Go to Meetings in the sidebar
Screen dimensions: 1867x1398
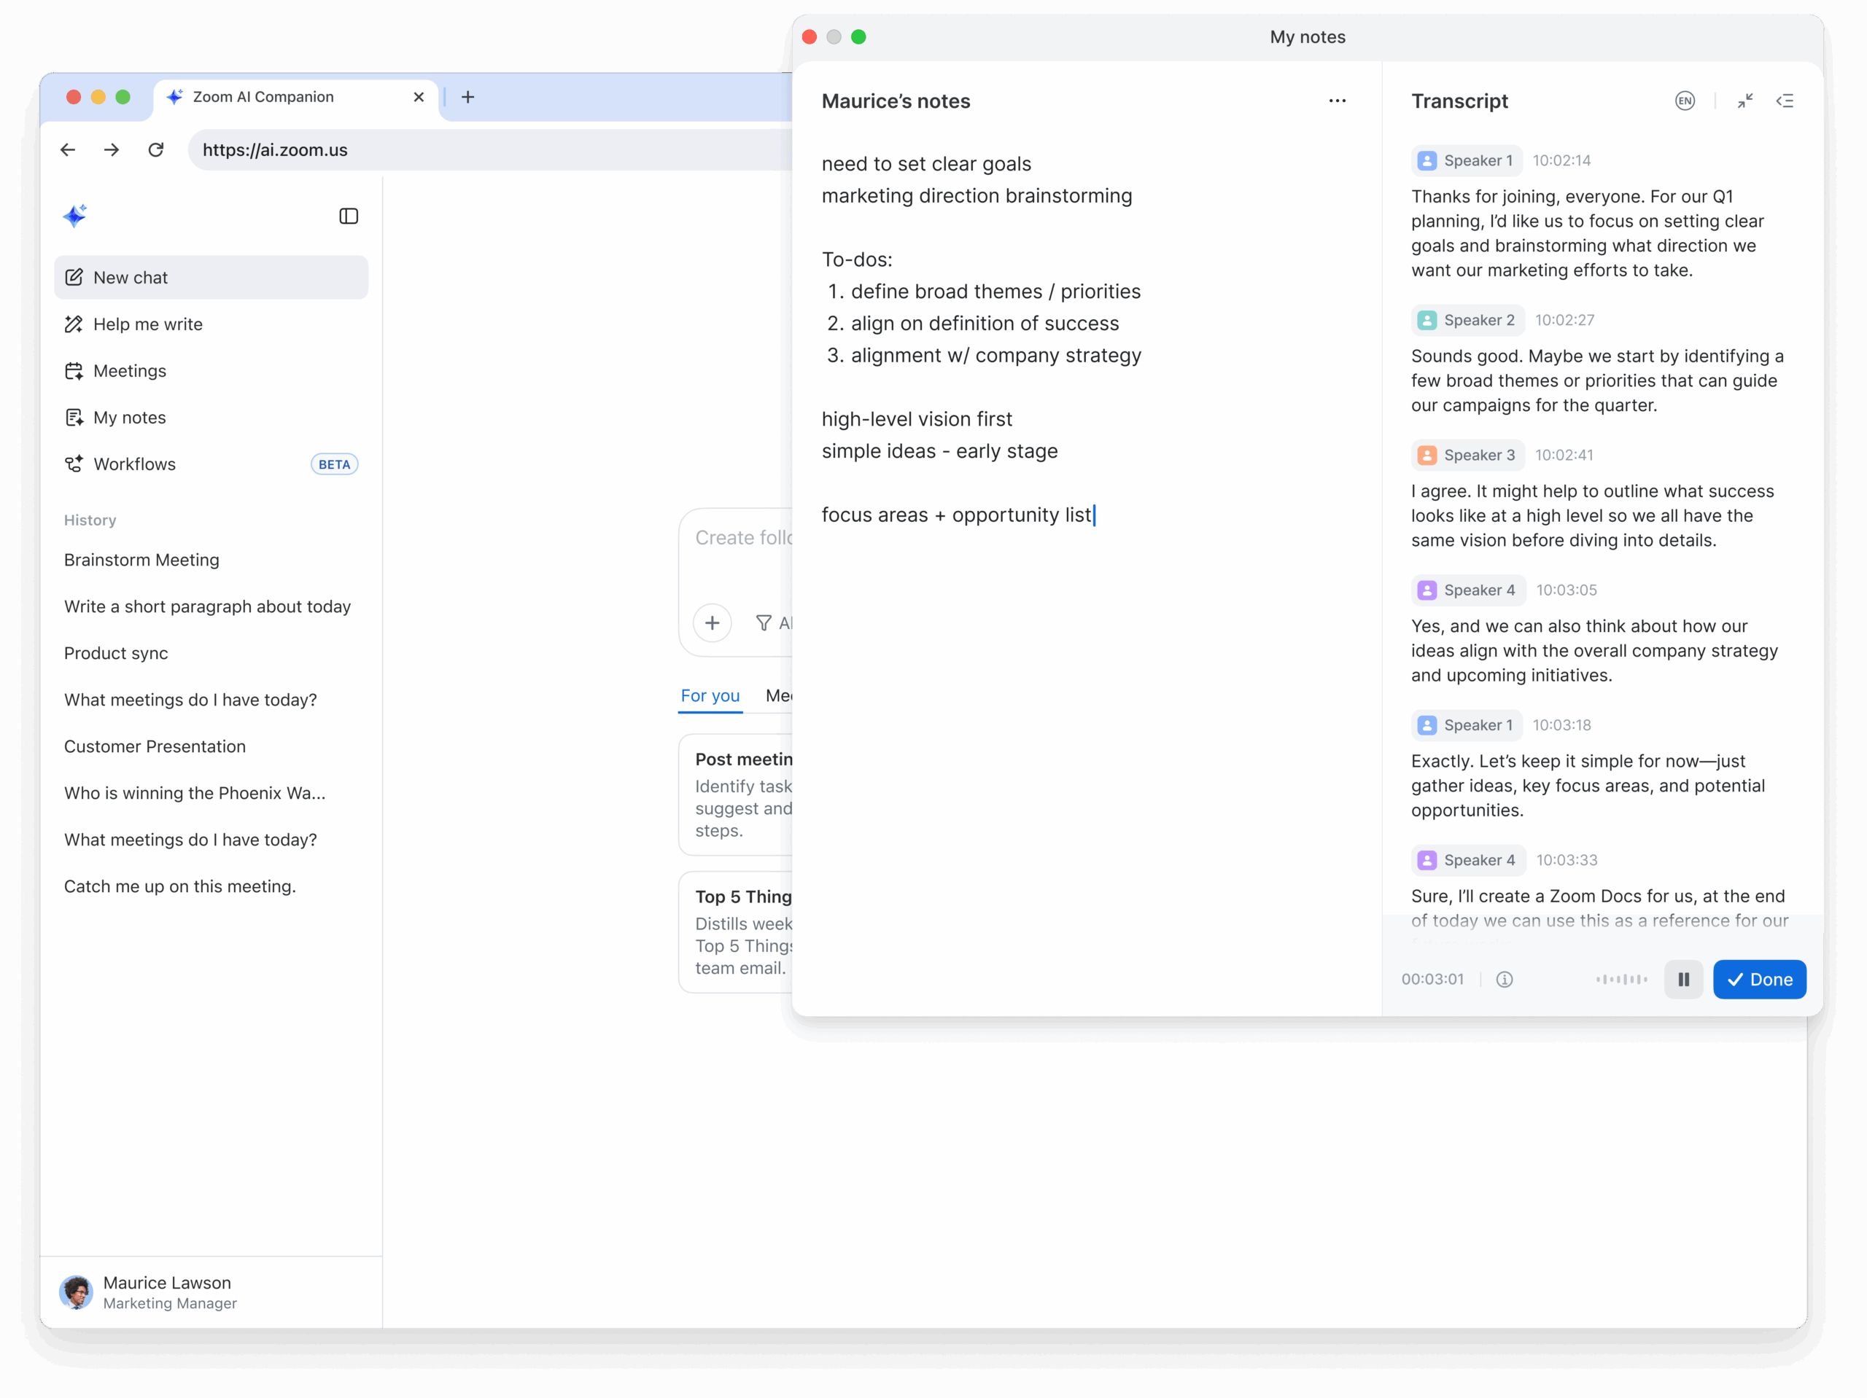tap(211, 370)
